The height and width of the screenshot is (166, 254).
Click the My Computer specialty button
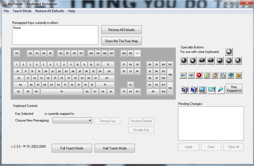coord(202,90)
